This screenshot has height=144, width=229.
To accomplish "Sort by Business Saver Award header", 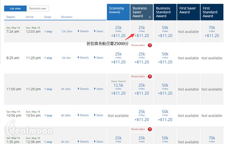I will coord(142,12).
